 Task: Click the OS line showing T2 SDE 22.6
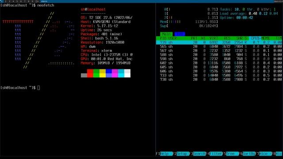[x=107, y=18]
